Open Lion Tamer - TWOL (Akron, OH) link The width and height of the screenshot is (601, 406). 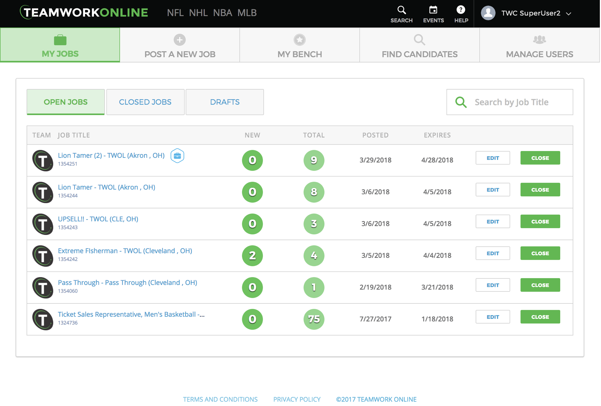click(x=106, y=187)
